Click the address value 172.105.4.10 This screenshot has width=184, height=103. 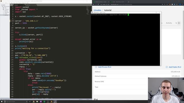[175, 72]
